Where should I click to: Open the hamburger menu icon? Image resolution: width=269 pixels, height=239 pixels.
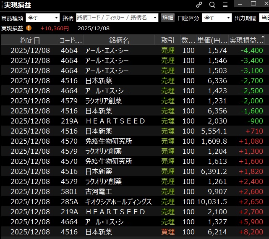225,5
